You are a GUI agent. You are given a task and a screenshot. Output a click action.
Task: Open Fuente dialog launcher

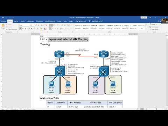point(47,32)
